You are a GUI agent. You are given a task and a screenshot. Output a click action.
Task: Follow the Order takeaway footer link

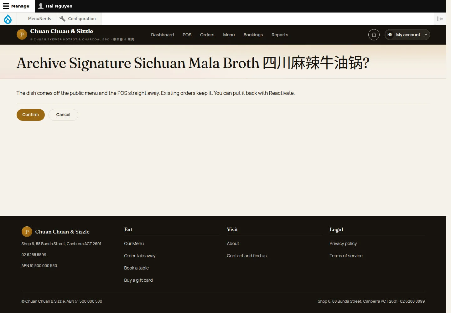click(140, 256)
